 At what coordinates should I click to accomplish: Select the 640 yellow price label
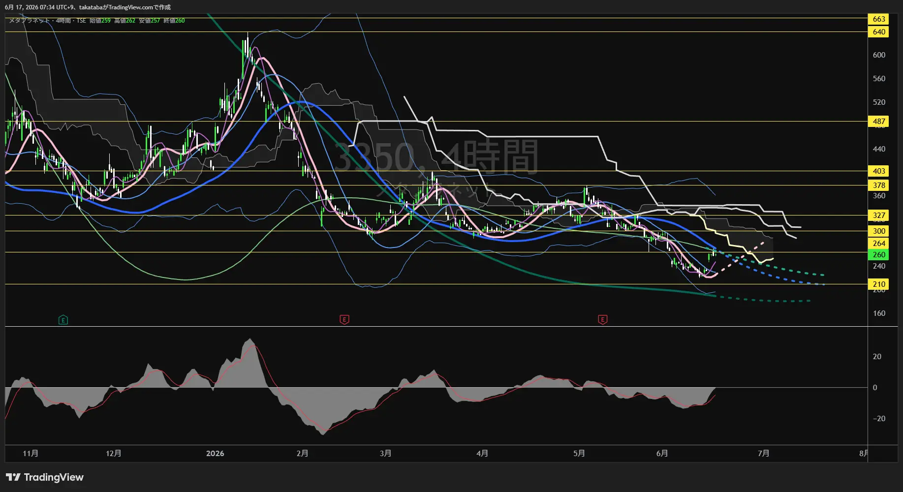point(878,32)
